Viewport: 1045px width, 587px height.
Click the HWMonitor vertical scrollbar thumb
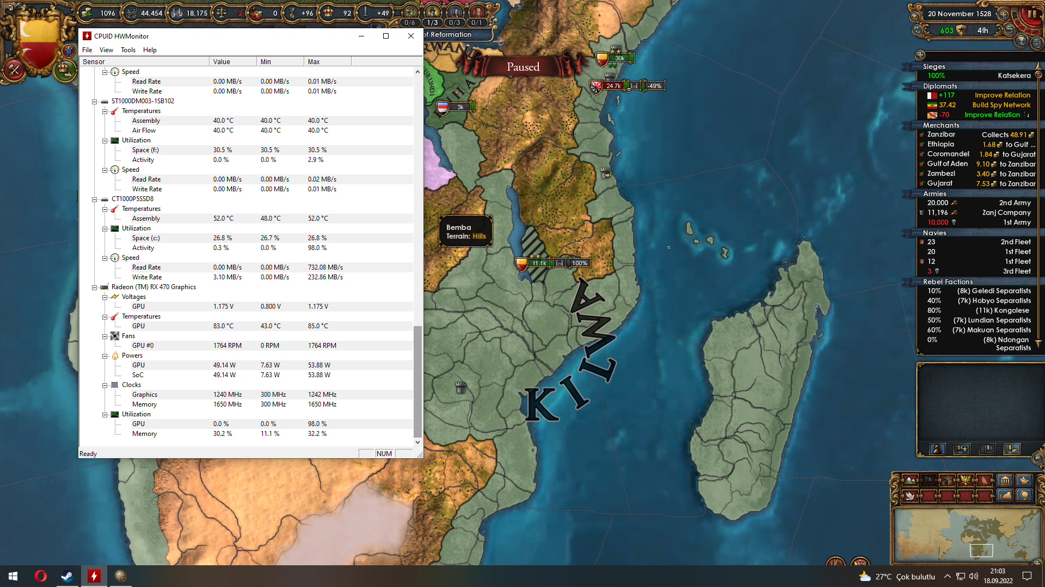pyautogui.click(x=417, y=380)
